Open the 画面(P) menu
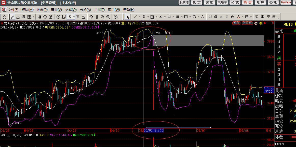 [x=42, y=10]
